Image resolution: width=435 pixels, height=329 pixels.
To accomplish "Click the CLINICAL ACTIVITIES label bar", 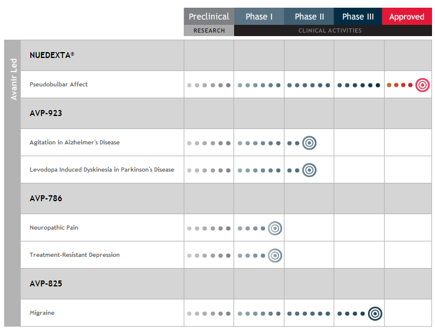I will pyautogui.click(x=333, y=30).
